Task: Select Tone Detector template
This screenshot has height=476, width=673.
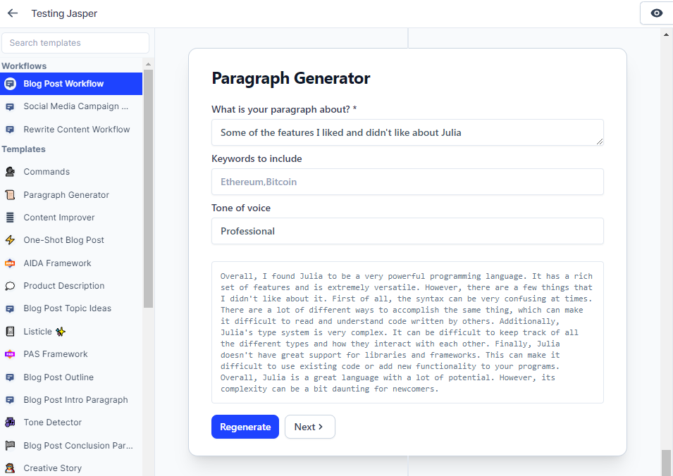Action: (x=71, y=422)
